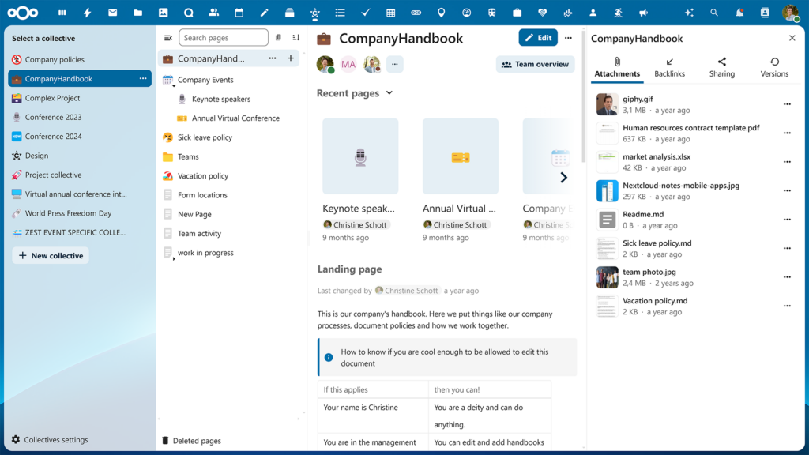Change the page sort order
The width and height of the screenshot is (809, 455).
pos(295,37)
